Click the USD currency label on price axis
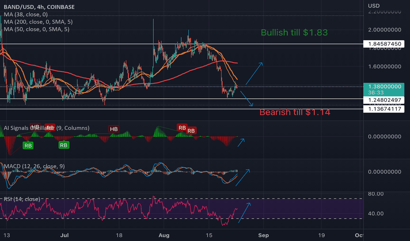The height and width of the screenshot is (241, 410). (373, 6)
